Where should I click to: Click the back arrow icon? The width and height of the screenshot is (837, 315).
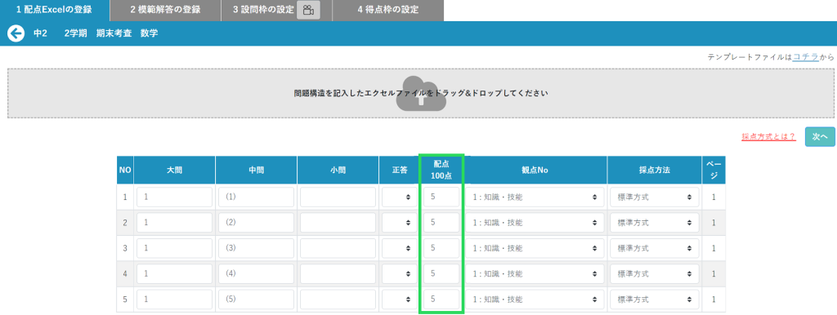[x=16, y=33]
